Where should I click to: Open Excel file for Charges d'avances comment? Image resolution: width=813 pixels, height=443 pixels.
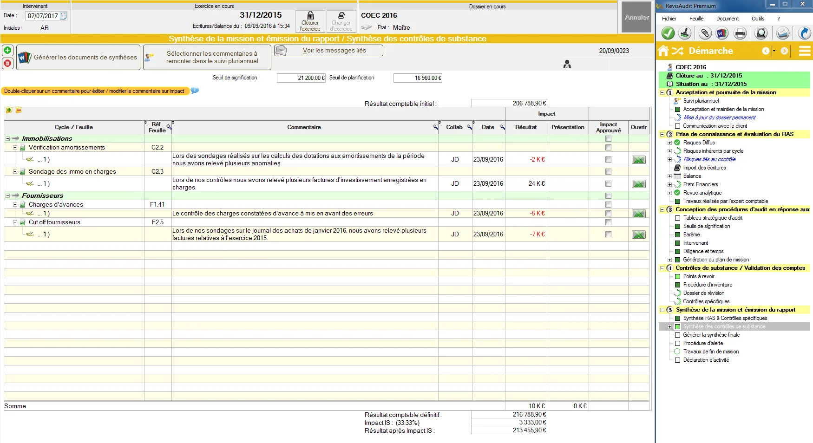pos(639,214)
